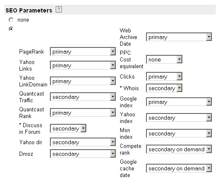This screenshot has width=220, height=182.
Task: Open the SEO Parameters help icon
Action: [x=59, y=10]
